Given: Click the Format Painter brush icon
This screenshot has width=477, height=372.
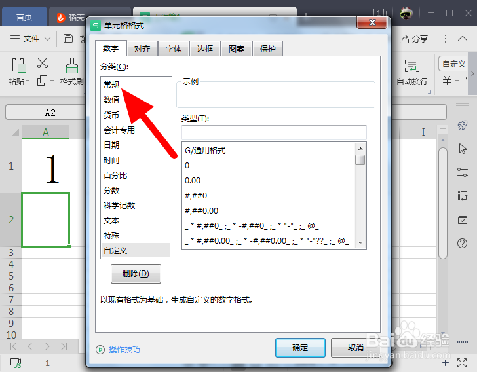Looking at the screenshot, I should 72,65.
